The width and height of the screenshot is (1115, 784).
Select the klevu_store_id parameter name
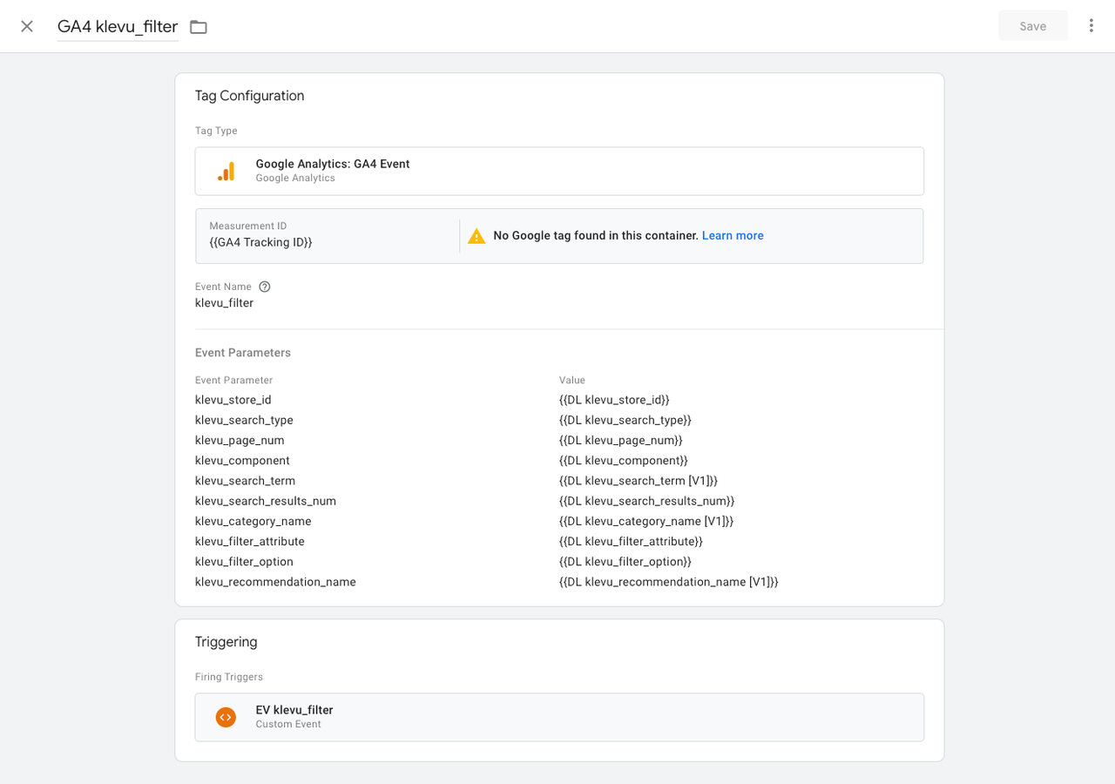click(233, 400)
